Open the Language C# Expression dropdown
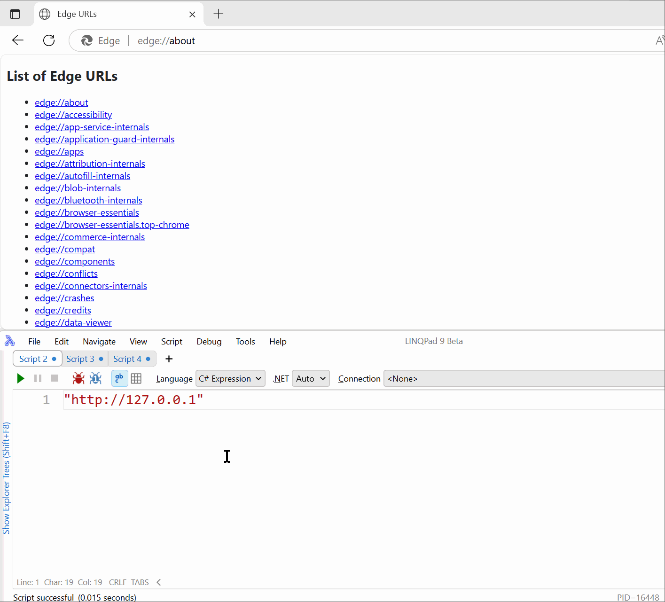The image size is (665, 602). (x=230, y=379)
